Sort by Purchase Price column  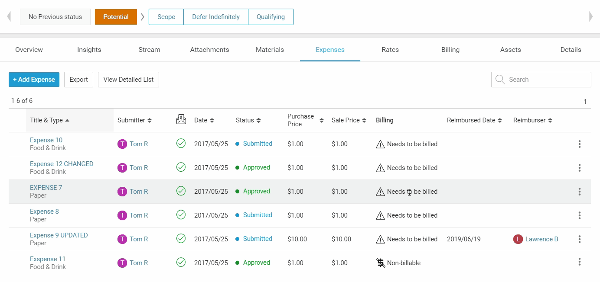point(305,120)
